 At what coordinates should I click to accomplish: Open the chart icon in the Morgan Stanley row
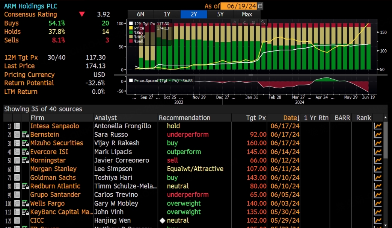pyautogui.click(x=378, y=169)
